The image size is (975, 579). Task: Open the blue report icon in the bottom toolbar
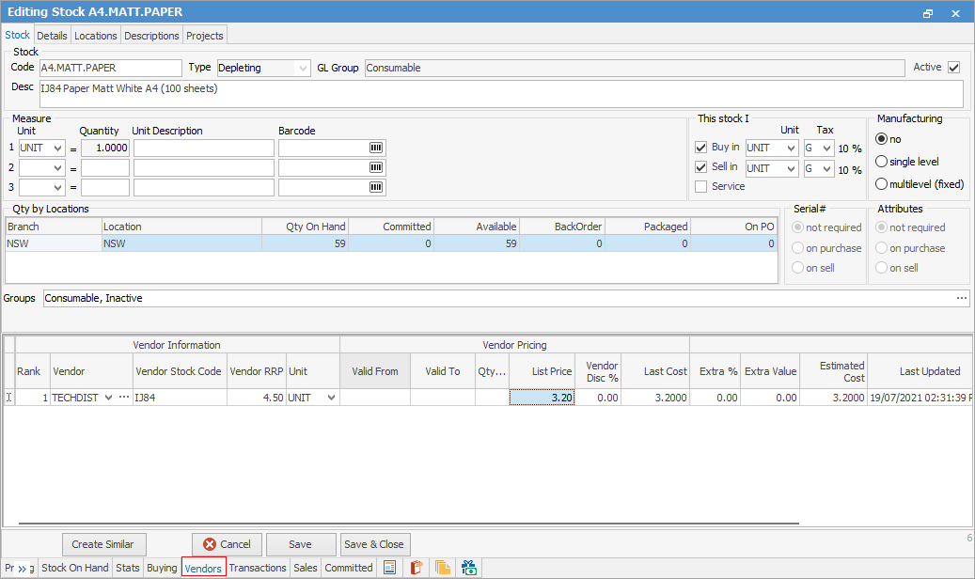(389, 568)
